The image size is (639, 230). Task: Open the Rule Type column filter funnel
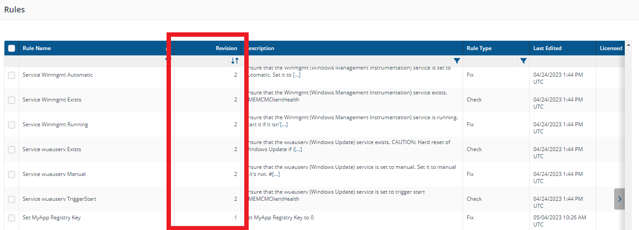point(523,61)
